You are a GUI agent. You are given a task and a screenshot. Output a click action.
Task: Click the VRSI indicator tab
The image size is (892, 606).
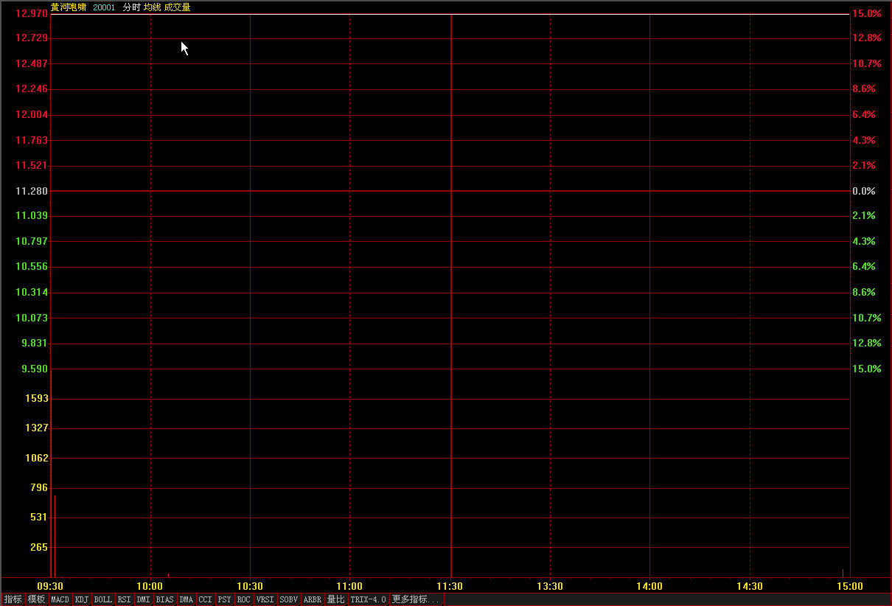[265, 599]
